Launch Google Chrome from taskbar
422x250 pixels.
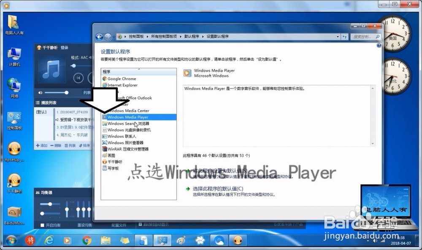[87, 240]
